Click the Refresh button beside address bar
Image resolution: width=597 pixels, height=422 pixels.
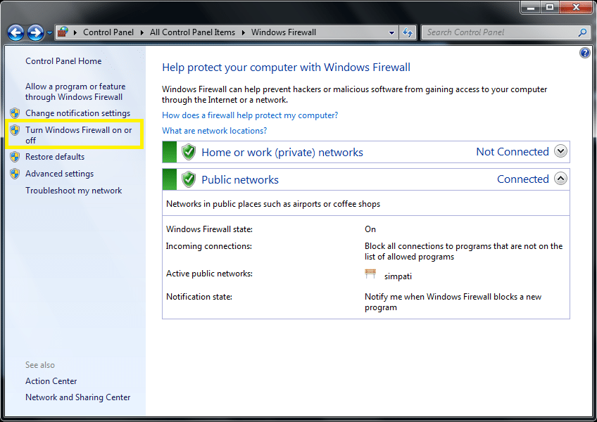click(408, 33)
